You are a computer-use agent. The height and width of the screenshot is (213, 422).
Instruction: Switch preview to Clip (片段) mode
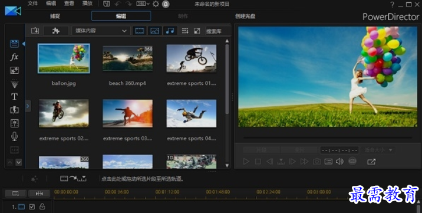262,150
